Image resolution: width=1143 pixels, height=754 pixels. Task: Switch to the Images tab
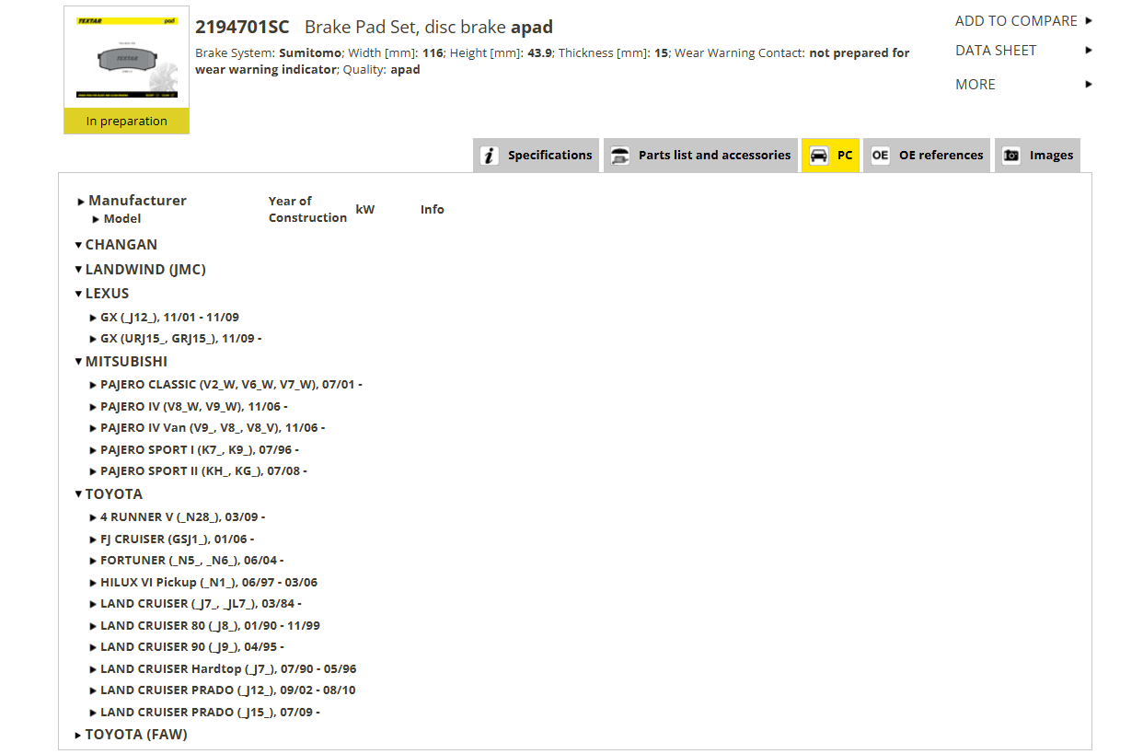click(1037, 156)
